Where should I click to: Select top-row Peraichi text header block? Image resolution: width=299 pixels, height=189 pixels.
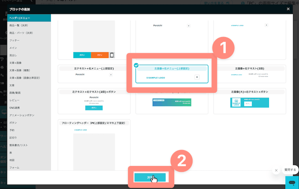coord(172,40)
